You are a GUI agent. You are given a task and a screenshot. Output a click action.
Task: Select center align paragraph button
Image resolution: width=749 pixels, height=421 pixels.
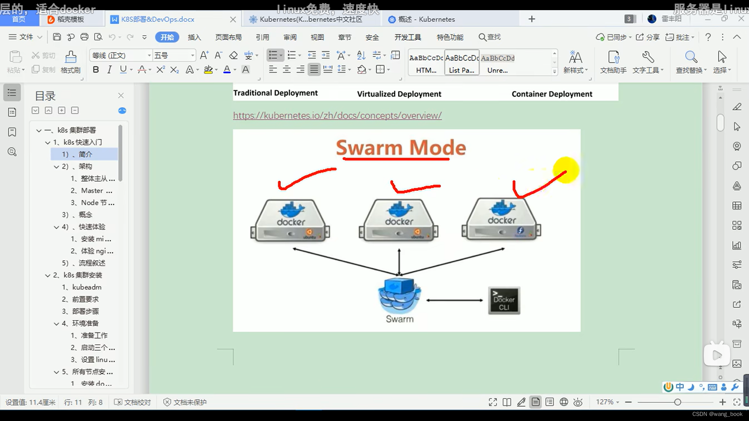(287, 70)
